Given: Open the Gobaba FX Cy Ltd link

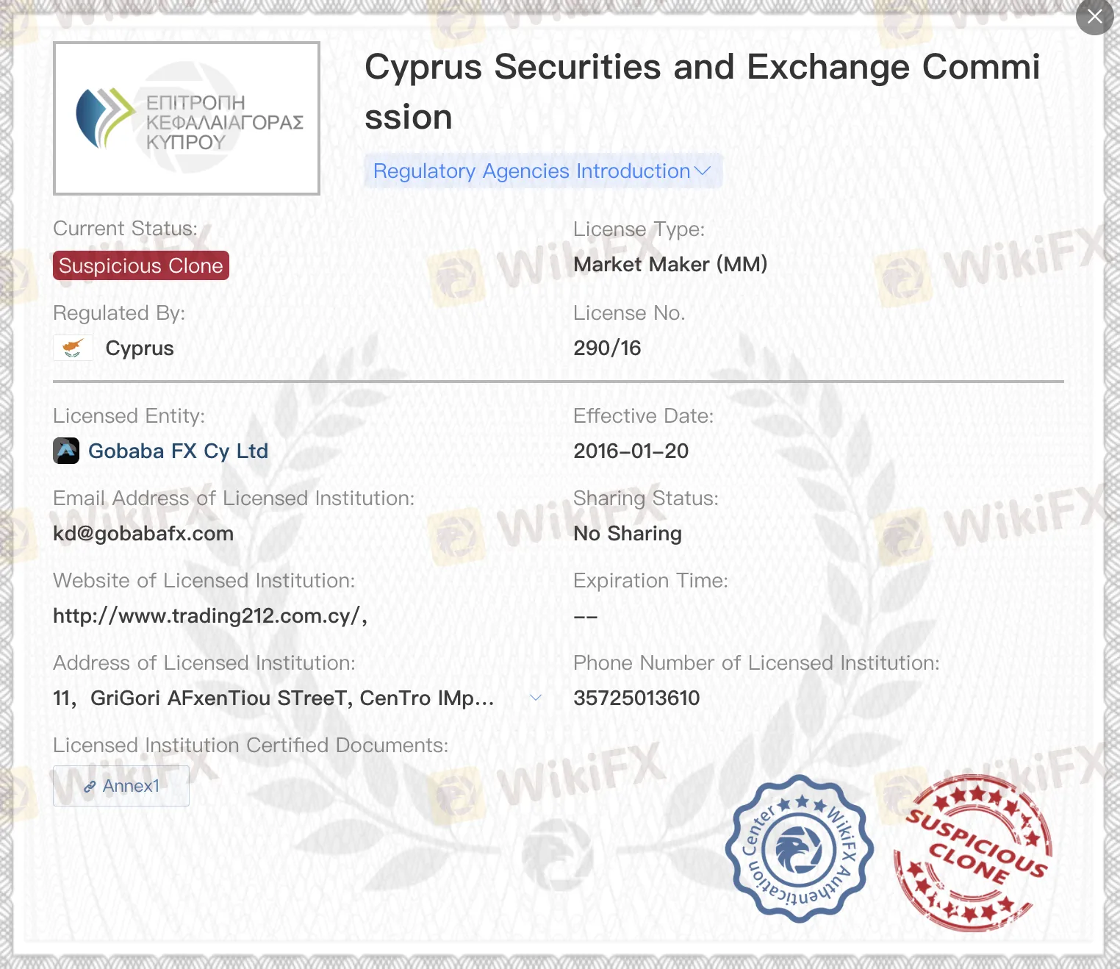Looking at the screenshot, I should [178, 451].
